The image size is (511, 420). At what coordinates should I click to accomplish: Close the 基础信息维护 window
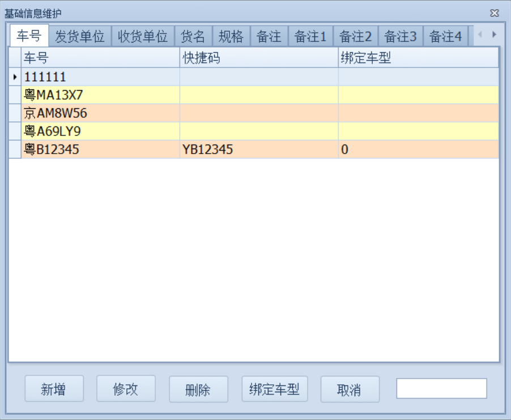[x=495, y=13]
